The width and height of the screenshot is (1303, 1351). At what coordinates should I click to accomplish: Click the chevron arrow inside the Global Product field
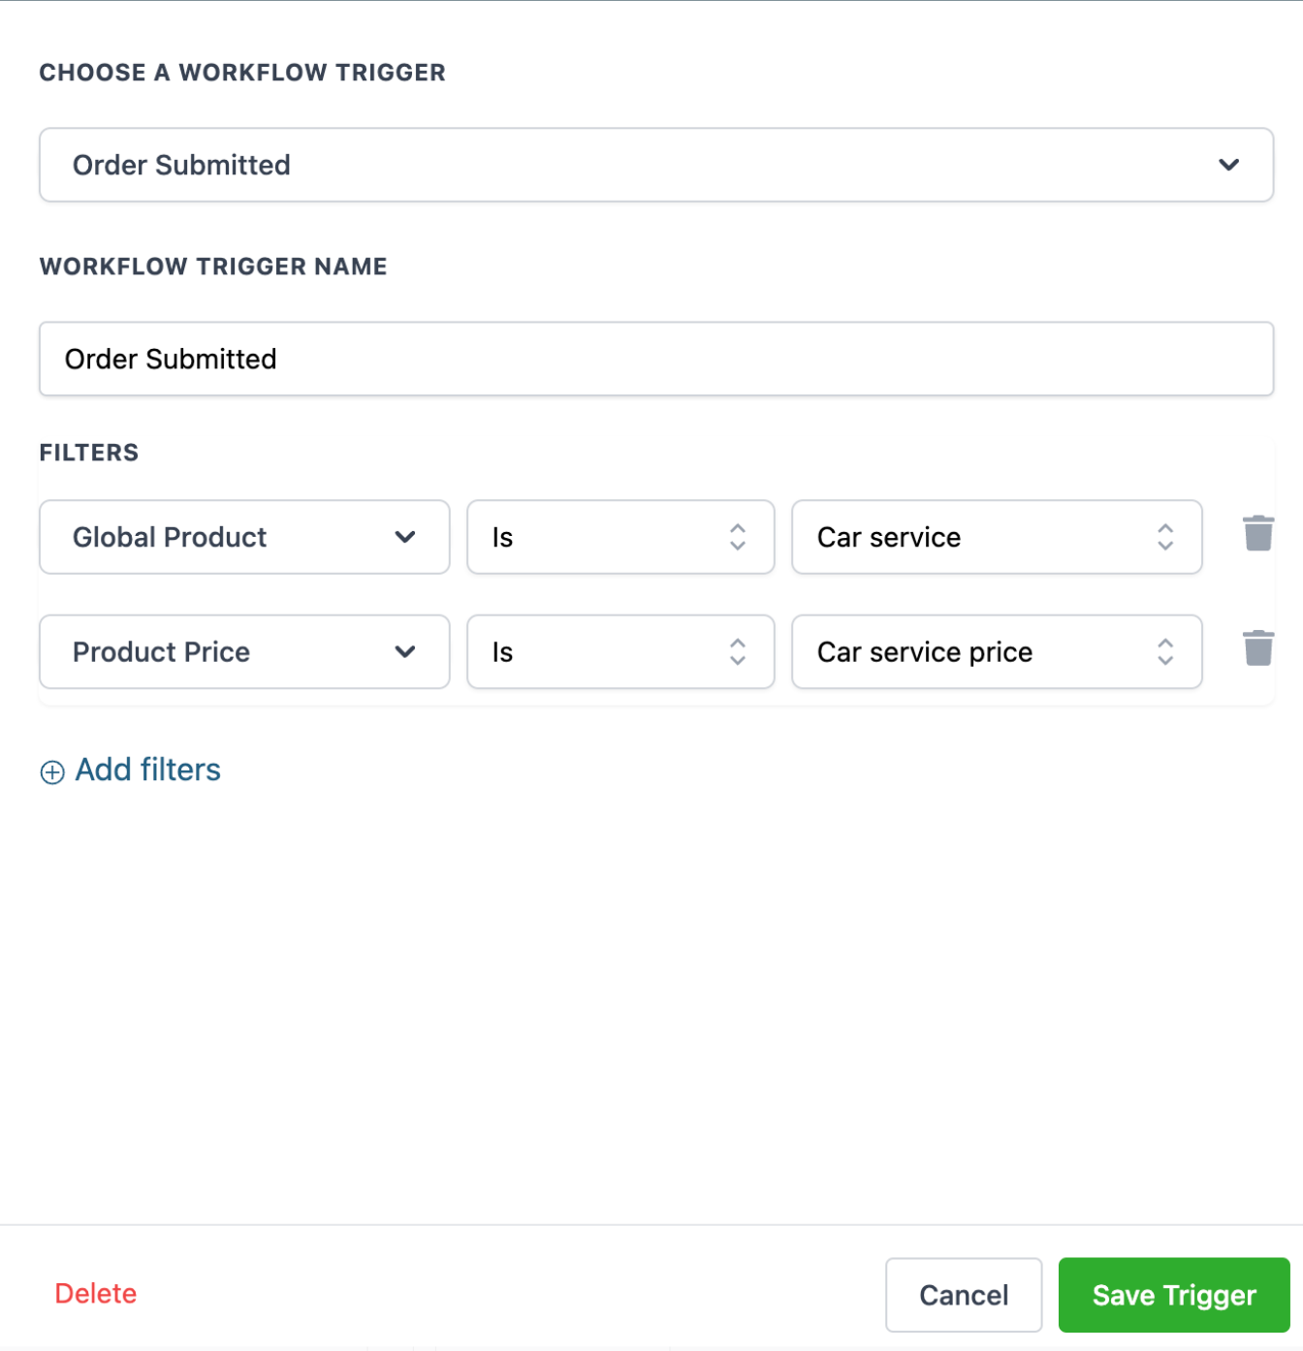coord(405,537)
